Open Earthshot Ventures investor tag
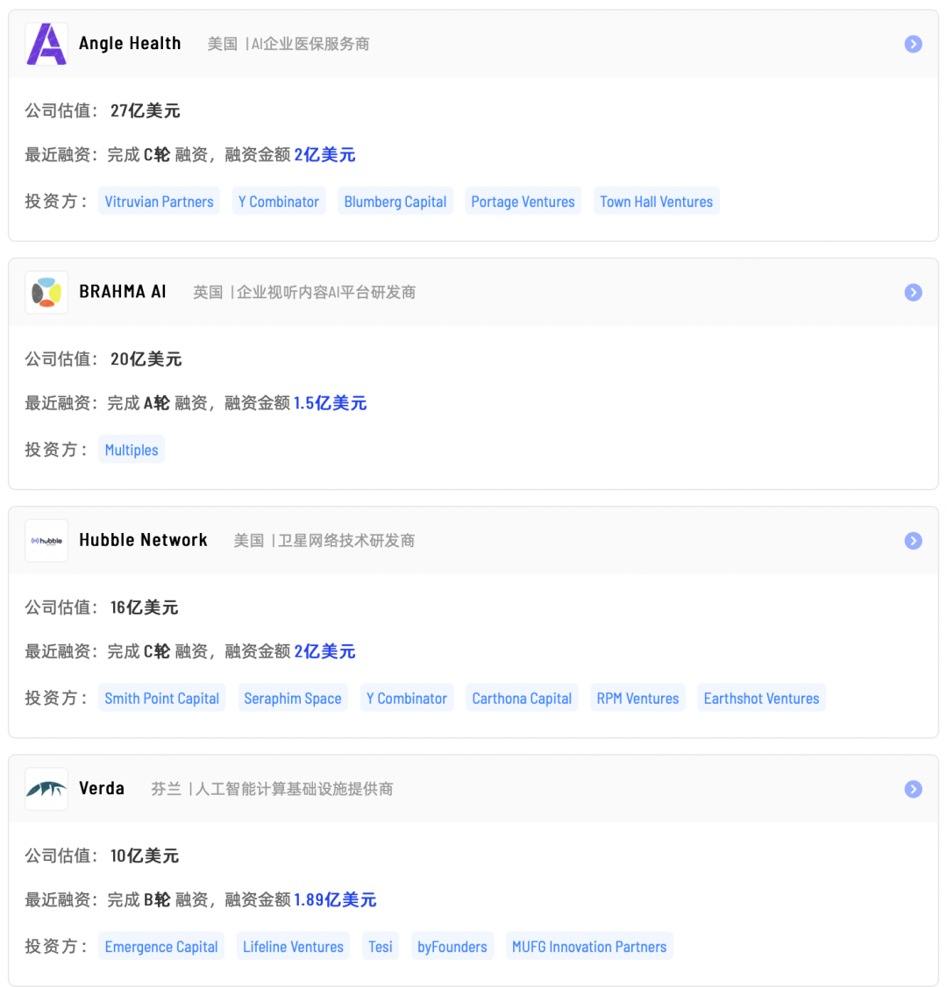The width and height of the screenshot is (947, 987). point(761,698)
